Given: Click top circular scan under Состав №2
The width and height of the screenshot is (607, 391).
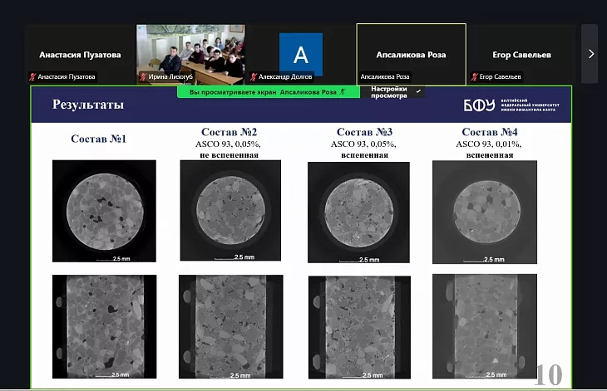Looking at the screenshot, I should tap(229, 211).
